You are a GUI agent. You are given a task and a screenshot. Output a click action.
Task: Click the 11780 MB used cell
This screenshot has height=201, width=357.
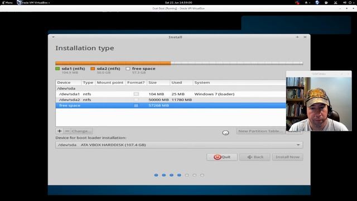[182, 100]
